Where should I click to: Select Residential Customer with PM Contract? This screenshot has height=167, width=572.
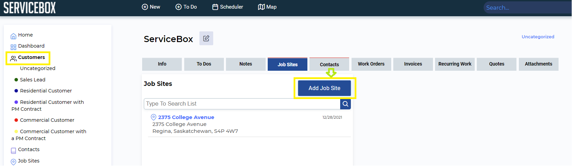48,106
